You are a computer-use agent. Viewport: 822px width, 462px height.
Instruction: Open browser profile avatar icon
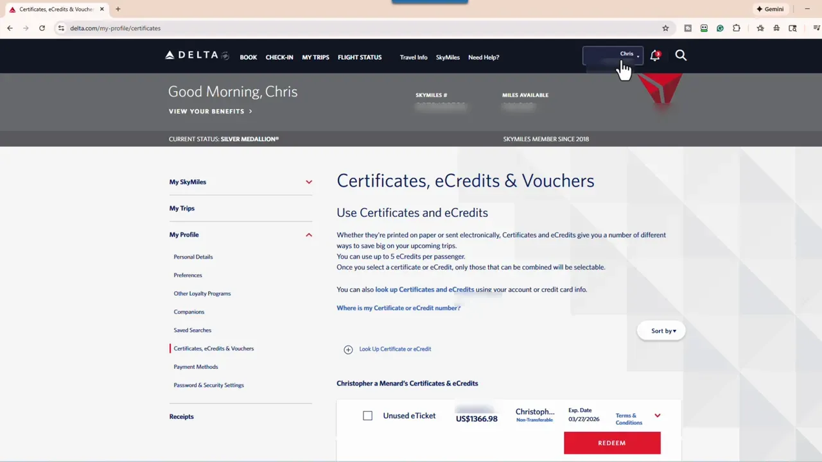tap(775, 28)
